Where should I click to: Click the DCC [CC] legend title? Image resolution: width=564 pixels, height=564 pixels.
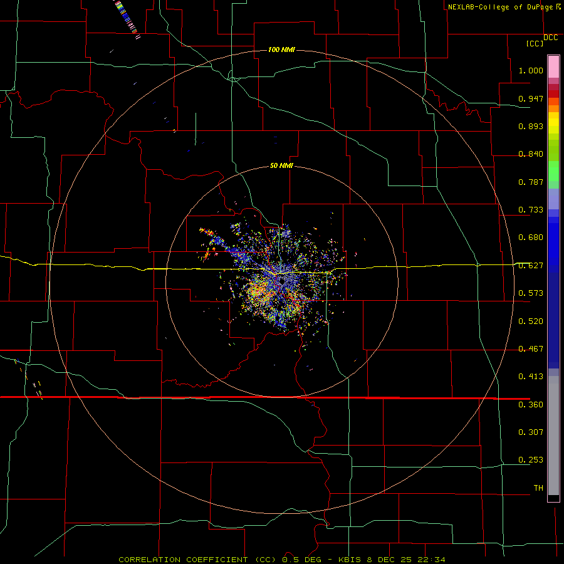click(541, 40)
